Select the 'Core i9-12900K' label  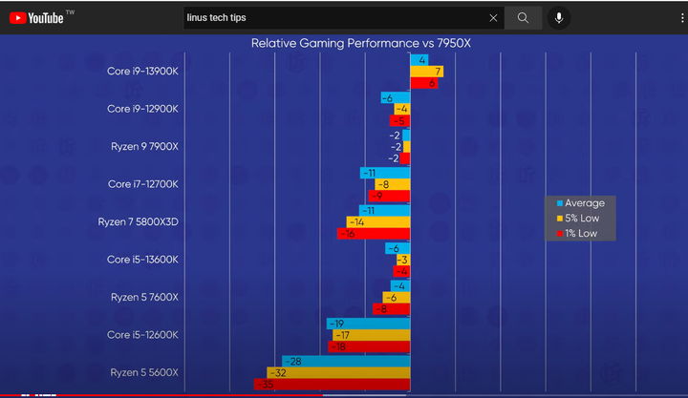[x=142, y=109]
